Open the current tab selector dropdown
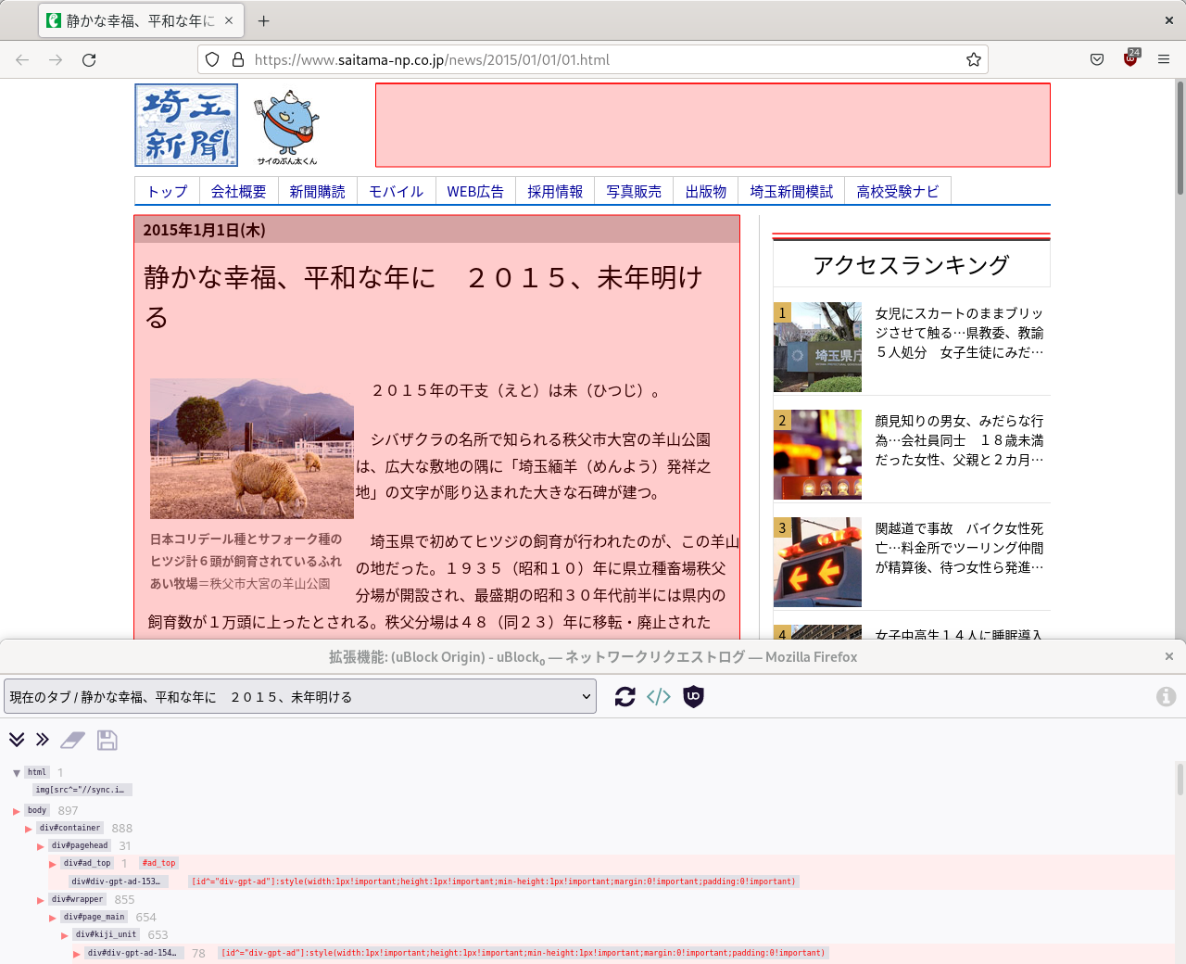The image size is (1186, 964). point(299,696)
